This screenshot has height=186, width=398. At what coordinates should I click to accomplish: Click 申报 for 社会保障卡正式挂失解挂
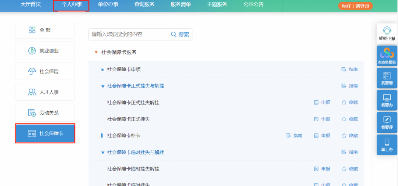(322, 103)
